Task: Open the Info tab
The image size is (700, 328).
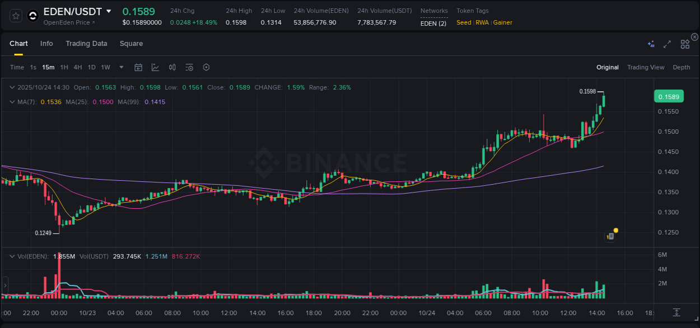Action: (x=46, y=44)
